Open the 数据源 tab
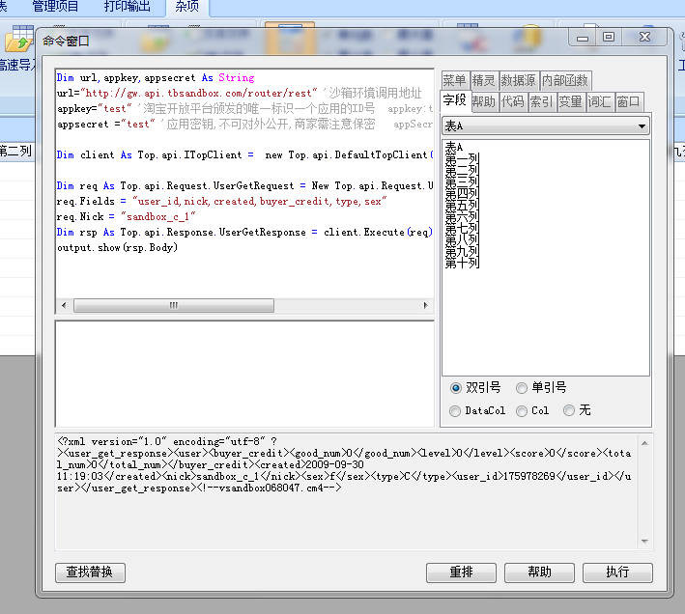This screenshot has height=614, width=685. pyautogui.click(x=518, y=81)
